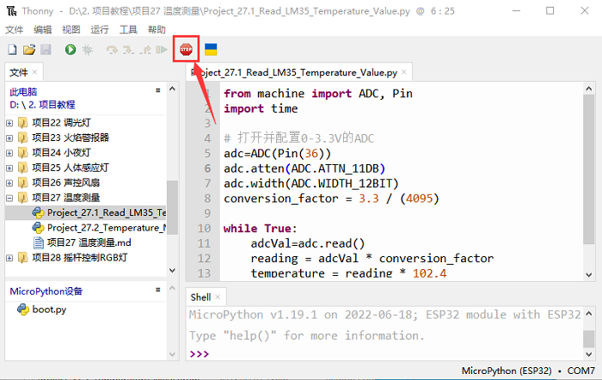Click the Ukraine flag icon
The height and width of the screenshot is (380, 602).
pos(211,50)
